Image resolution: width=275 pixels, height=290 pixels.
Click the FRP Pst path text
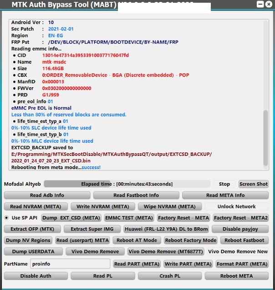pyautogui.click(x=113, y=42)
